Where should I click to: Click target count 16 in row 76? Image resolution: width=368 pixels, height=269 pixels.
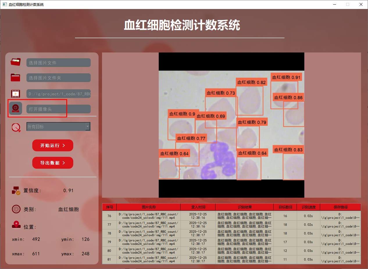pyautogui.click(x=285, y=216)
